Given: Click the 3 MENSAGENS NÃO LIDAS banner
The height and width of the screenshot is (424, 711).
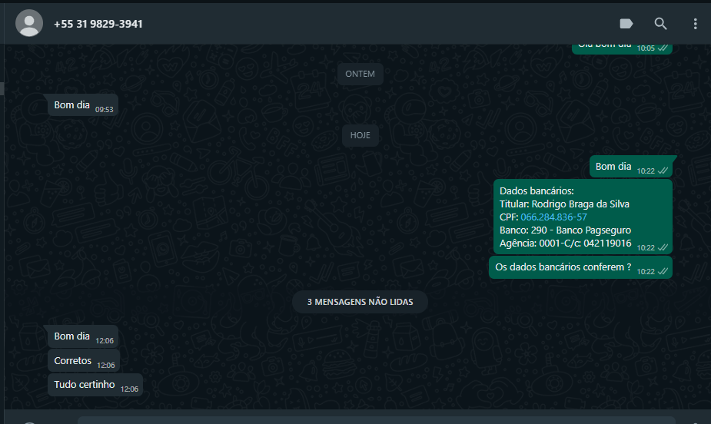Looking at the screenshot, I should (360, 302).
